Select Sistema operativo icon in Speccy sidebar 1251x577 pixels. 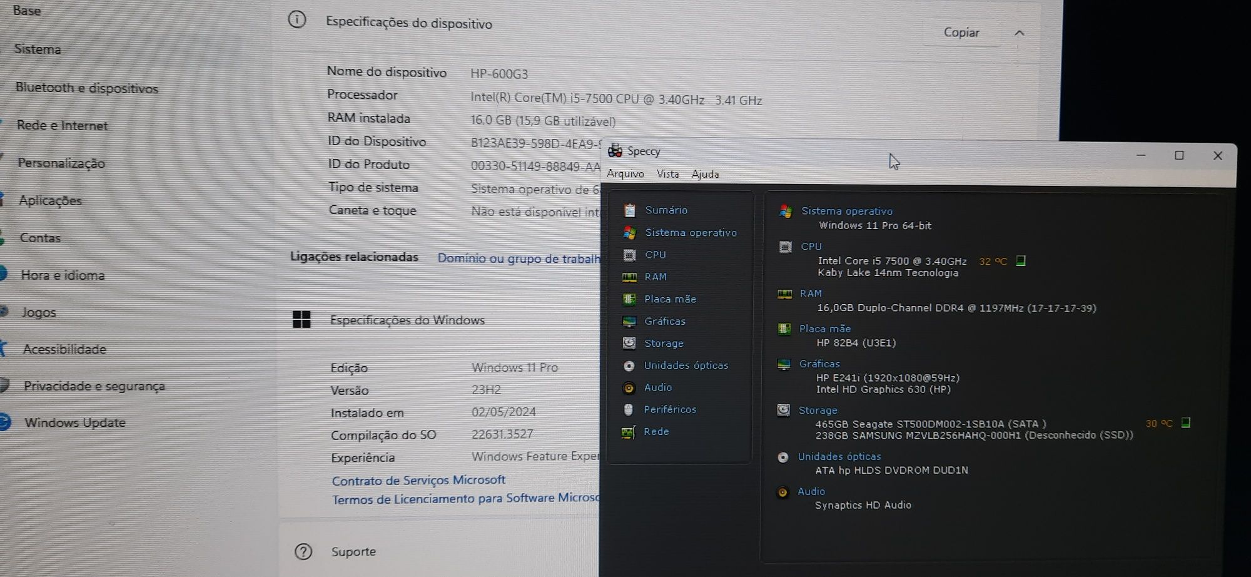629,233
